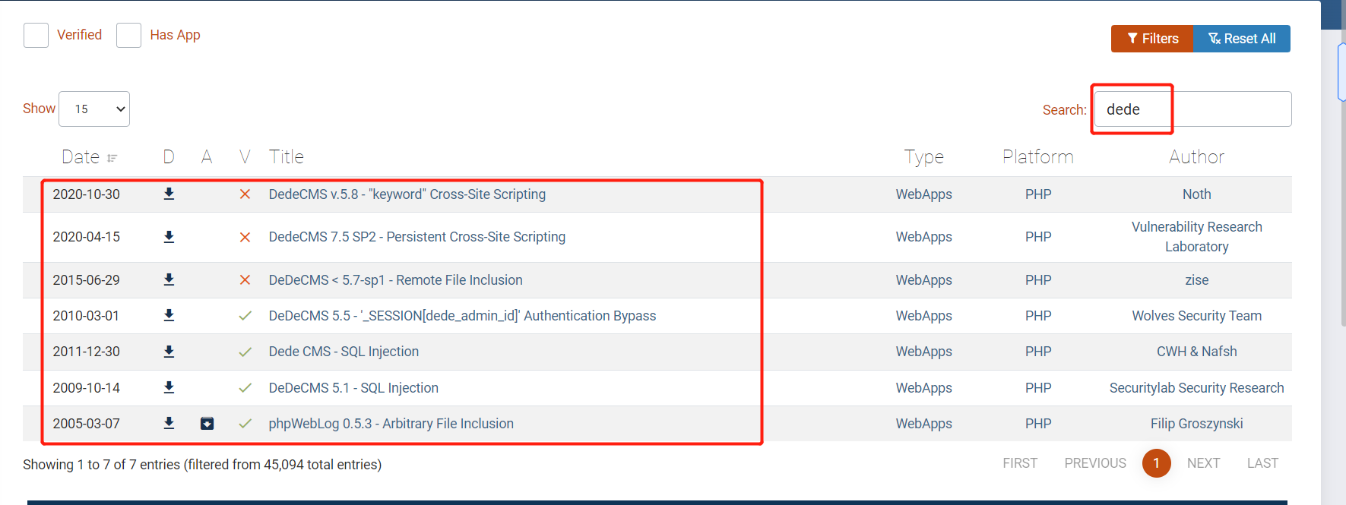This screenshot has width=1346, height=505.
Task: Sort the table by Date column
Action: (89, 157)
